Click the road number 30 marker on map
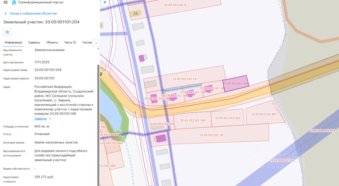Viewport: 339px width, 186px height. click(135, 13)
